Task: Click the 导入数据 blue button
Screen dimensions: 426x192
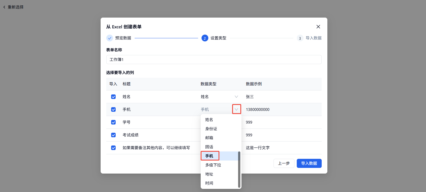Action: pyautogui.click(x=309, y=163)
